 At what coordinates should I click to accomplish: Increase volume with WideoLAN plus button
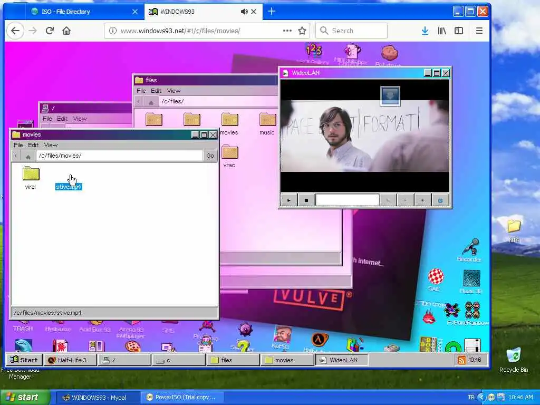click(422, 200)
